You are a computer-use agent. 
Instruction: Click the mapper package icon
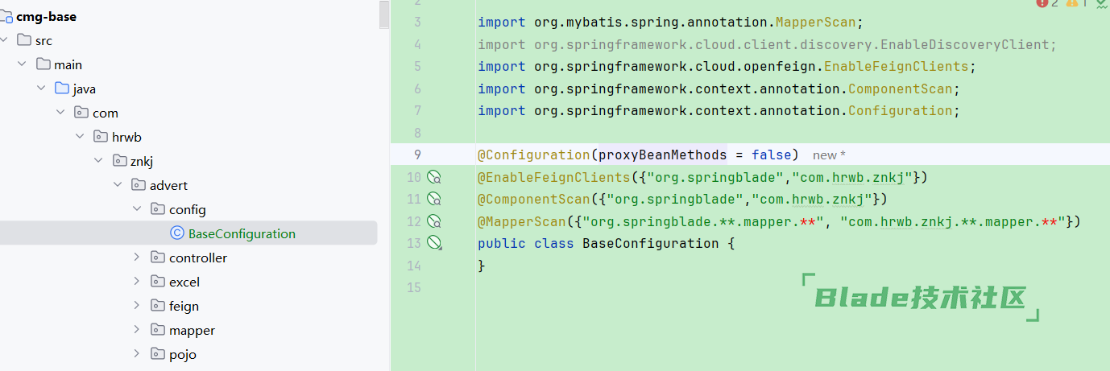158,330
